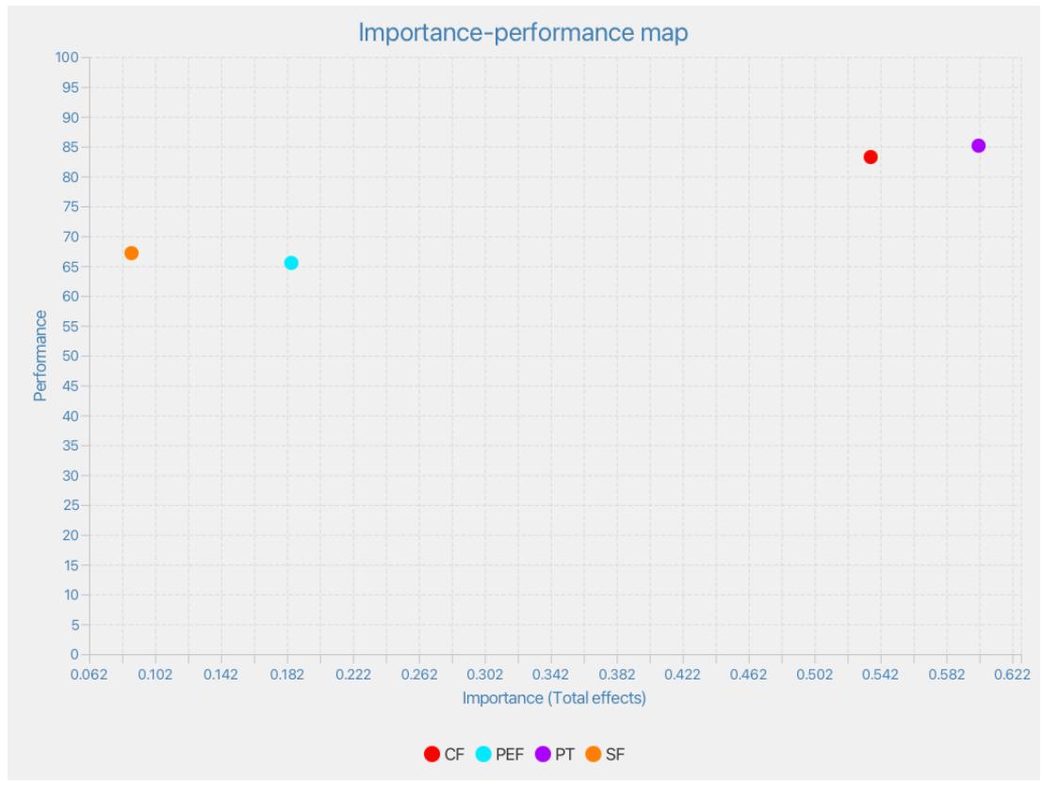The height and width of the screenshot is (785, 1043).
Task: Click the Importance (Total effects) axis title
Action: [554, 698]
